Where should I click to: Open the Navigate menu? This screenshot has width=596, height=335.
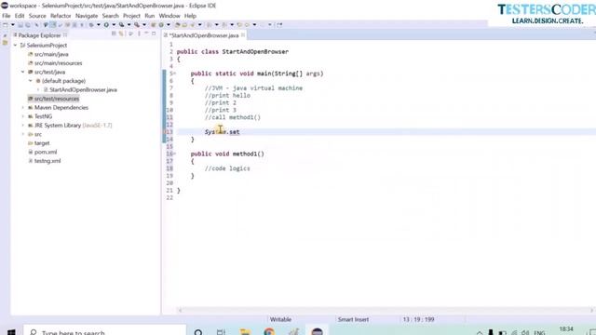pos(87,16)
